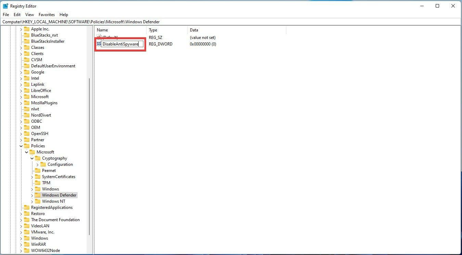The height and width of the screenshot is (255, 462).
Task: Click the ODBC folder icon
Action: [27, 121]
